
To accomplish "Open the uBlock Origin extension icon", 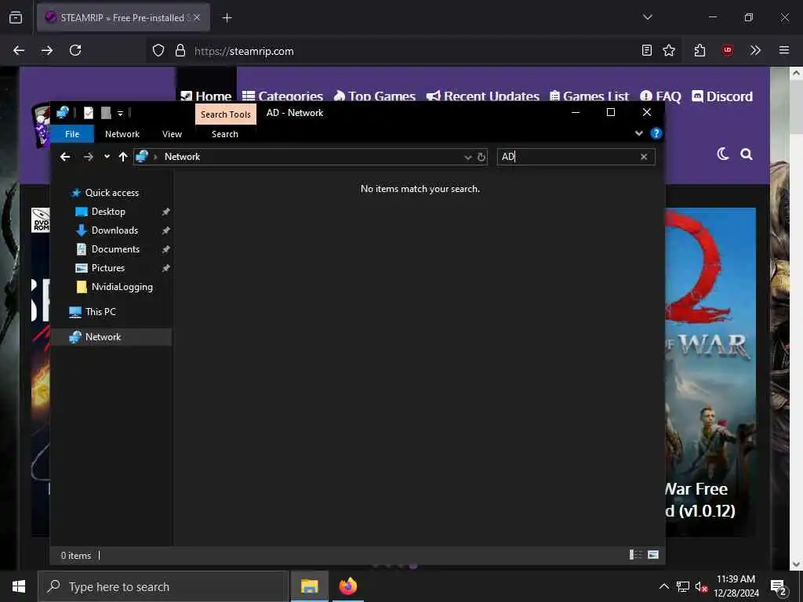I will [727, 50].
